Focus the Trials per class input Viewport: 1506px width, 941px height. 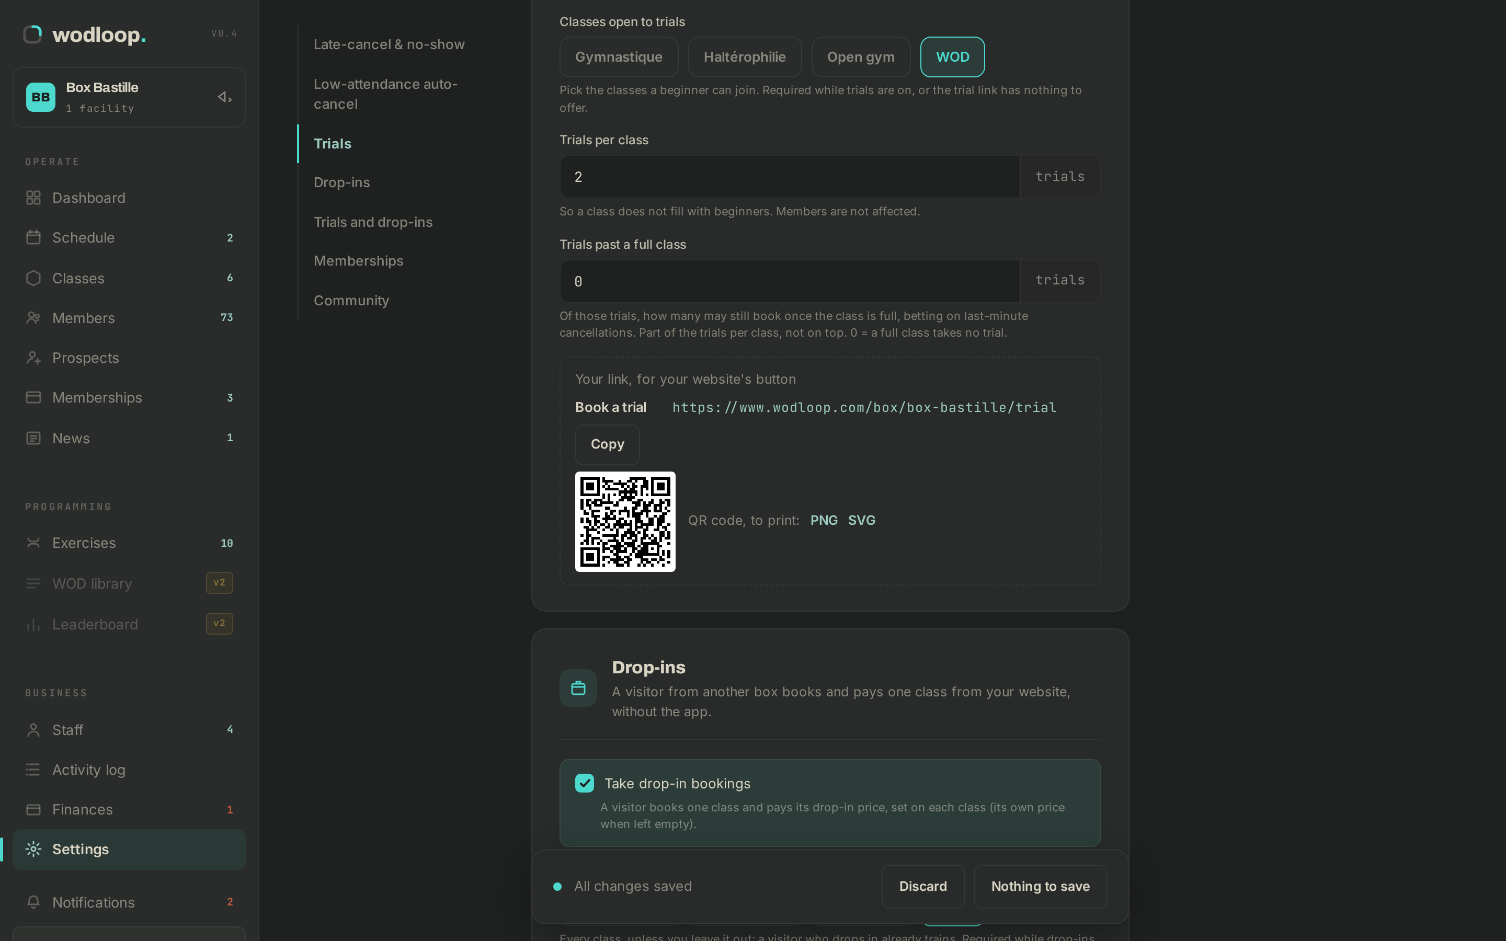click(x=790, y=177)
